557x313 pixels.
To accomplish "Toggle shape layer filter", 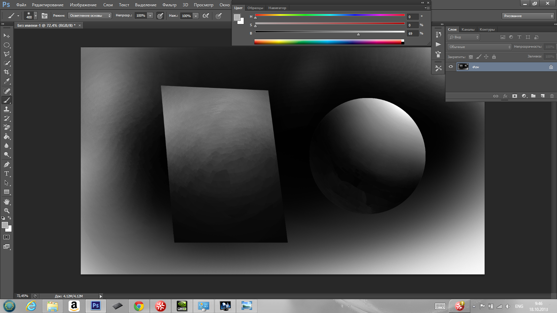I will pos(528,37).
